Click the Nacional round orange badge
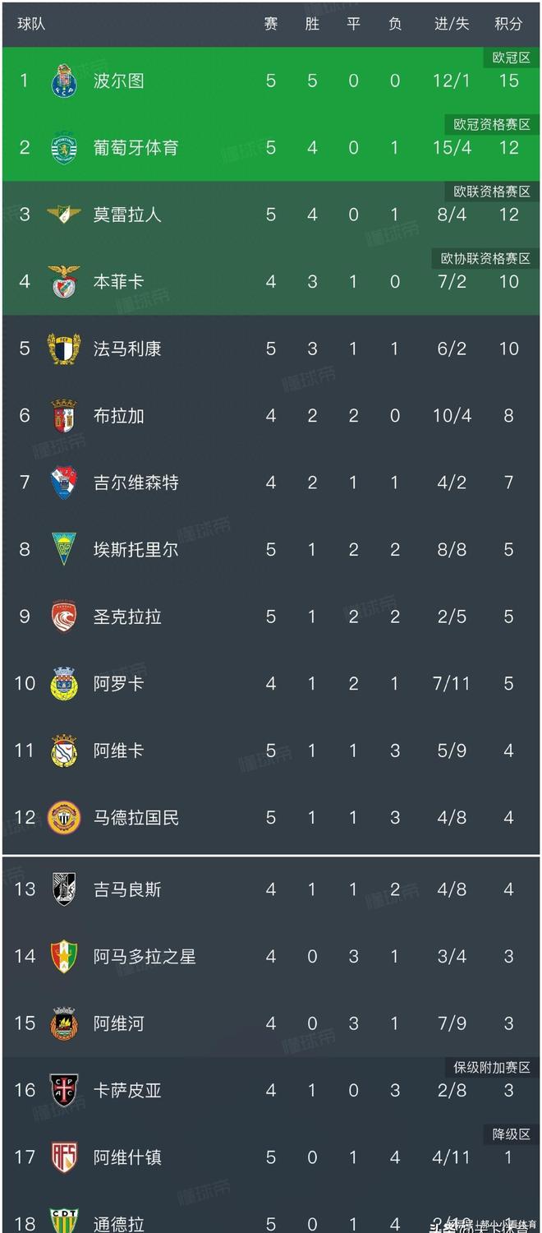The height and width of the screenshot is (1233, 542). tap(63, 818)
